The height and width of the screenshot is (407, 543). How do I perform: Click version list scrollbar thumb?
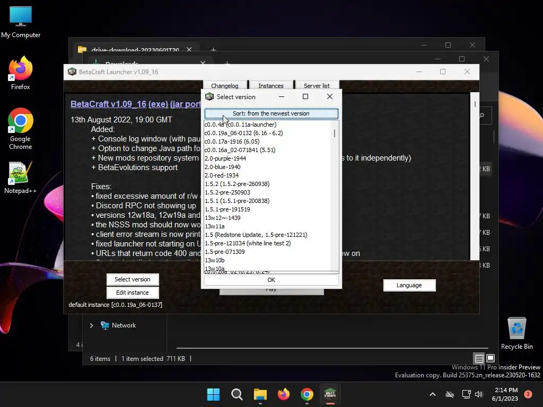click(335, 133)
